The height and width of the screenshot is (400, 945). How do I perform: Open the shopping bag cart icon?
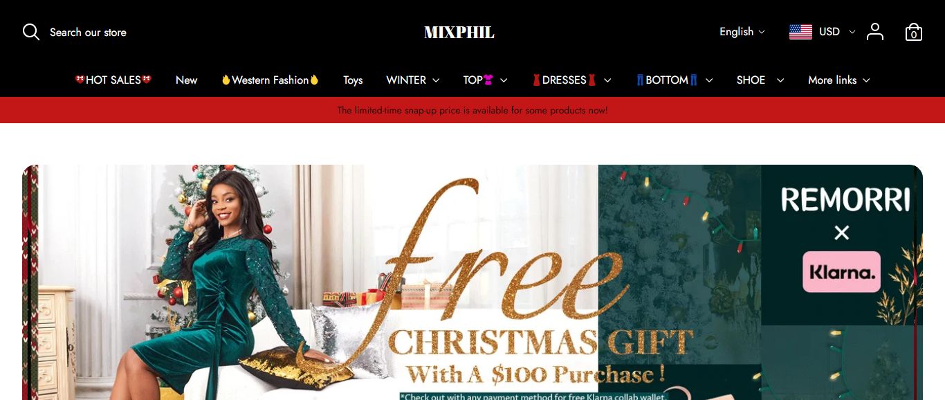[x=914, y=32]
